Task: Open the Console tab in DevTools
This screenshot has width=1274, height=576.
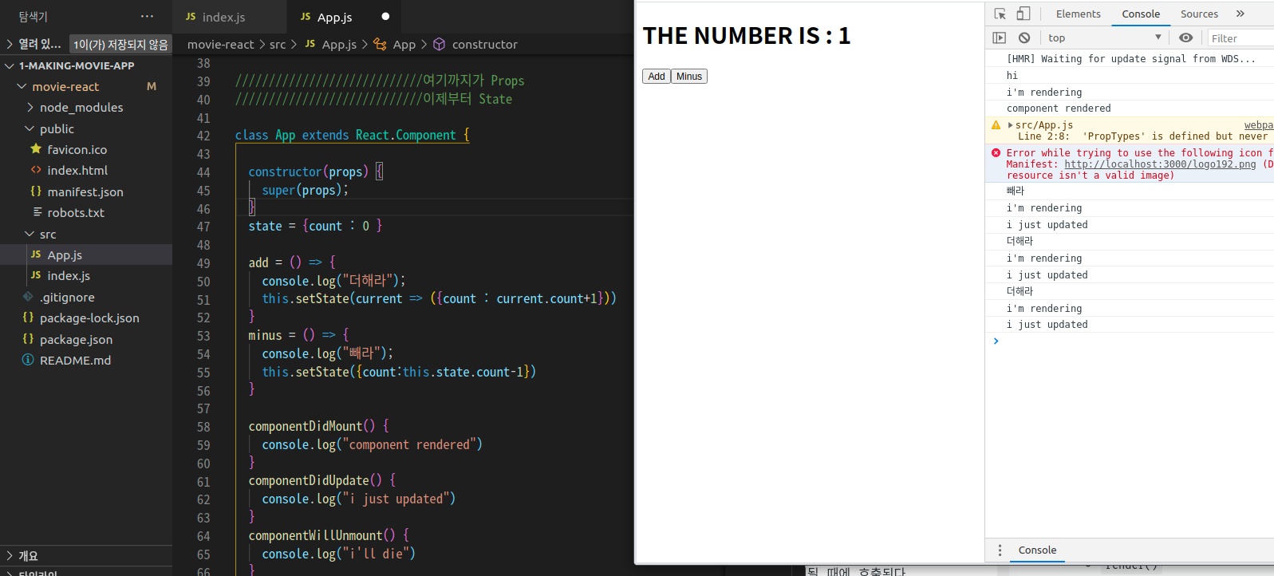Action: tap(1141, 14)
